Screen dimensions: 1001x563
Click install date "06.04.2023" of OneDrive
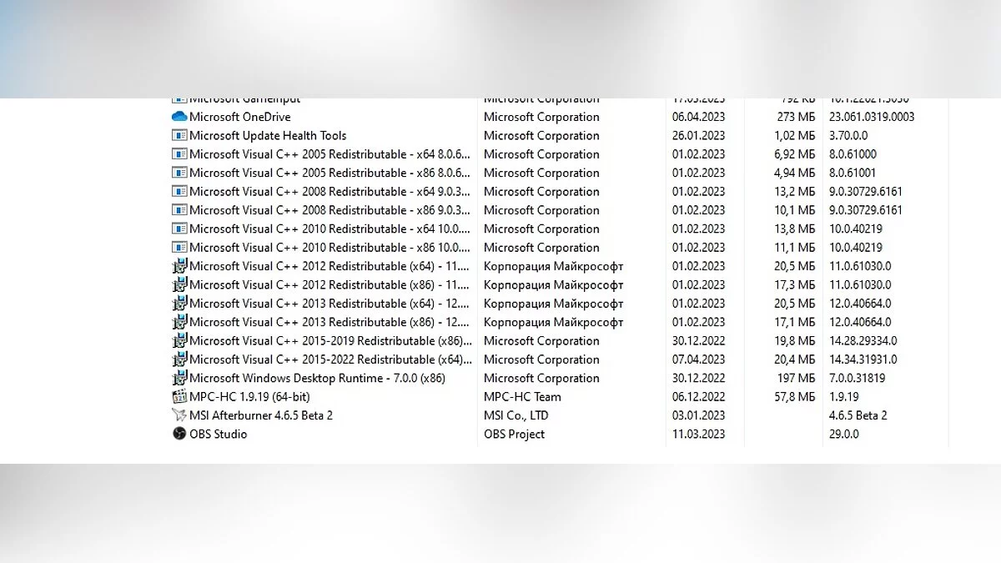(699, 117)
